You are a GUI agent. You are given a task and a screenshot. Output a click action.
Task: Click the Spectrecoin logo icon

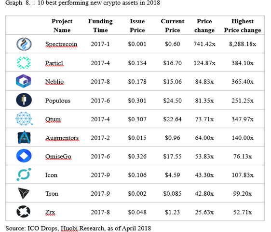tap(24, 44)
